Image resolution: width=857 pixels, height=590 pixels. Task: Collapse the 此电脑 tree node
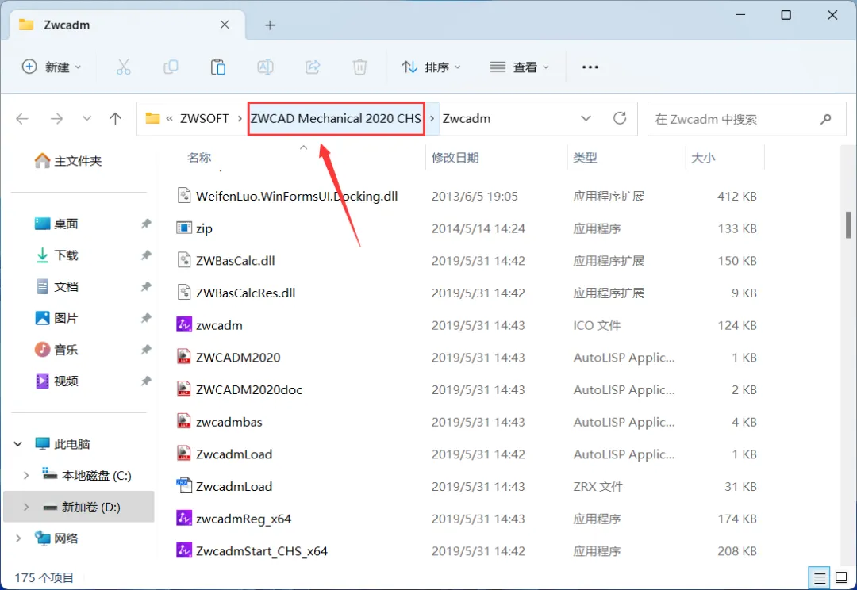click(x=18, y=443)
